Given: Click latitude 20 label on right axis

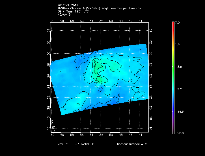Looking at the screenshot, I should click(x=151, y=108).
